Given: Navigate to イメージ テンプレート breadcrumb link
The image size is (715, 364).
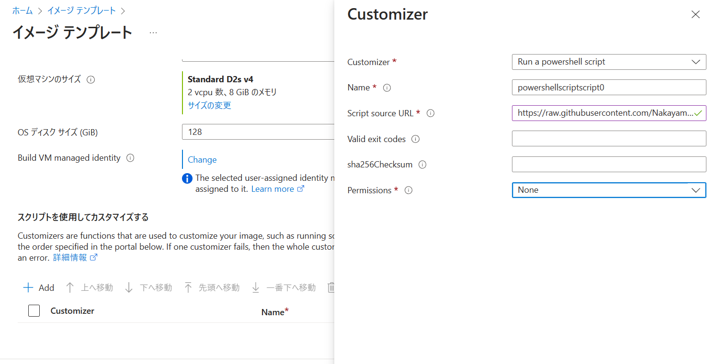Looking at the screenshot, I should click(81, 11).
